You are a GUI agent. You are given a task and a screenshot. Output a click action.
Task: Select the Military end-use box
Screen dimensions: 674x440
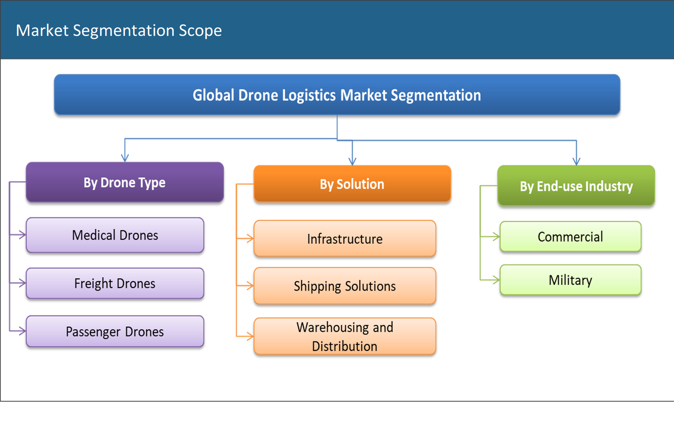click(x=570, y=280)
